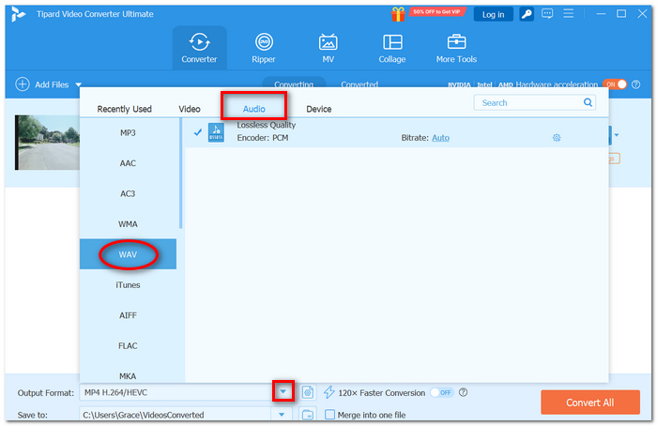
Task: Select the Lossless Quality profile row
Action: tap(396, 132)
